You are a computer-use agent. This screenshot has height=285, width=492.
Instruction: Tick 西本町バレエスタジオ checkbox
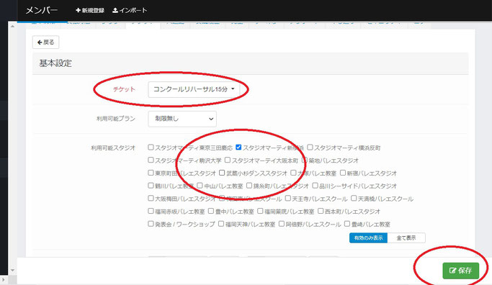point(321,211)
